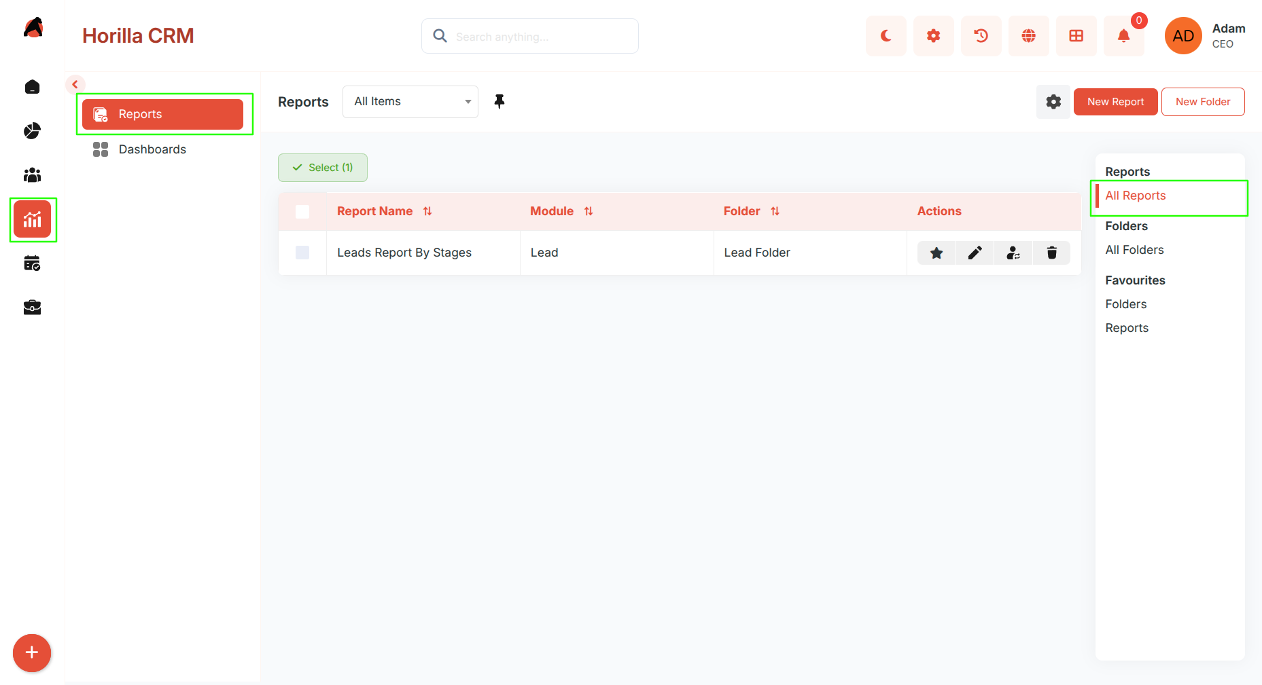
Task: Open the list settings gear near New Report
Action: (1053, 102)
